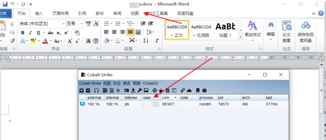Expand bullet list dropdown arrow

click(112, 24)
